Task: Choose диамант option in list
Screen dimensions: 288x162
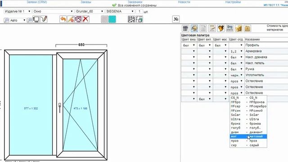Action: click(248, 132)
